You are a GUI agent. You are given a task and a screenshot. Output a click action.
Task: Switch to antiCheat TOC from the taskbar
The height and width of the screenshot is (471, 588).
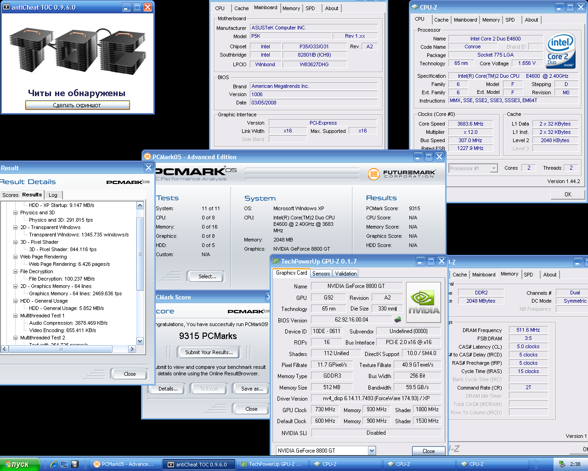[x=198, y=464]
